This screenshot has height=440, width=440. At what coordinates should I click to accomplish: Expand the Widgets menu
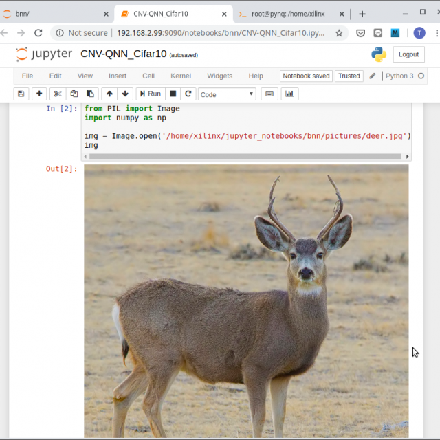[219, 76]
